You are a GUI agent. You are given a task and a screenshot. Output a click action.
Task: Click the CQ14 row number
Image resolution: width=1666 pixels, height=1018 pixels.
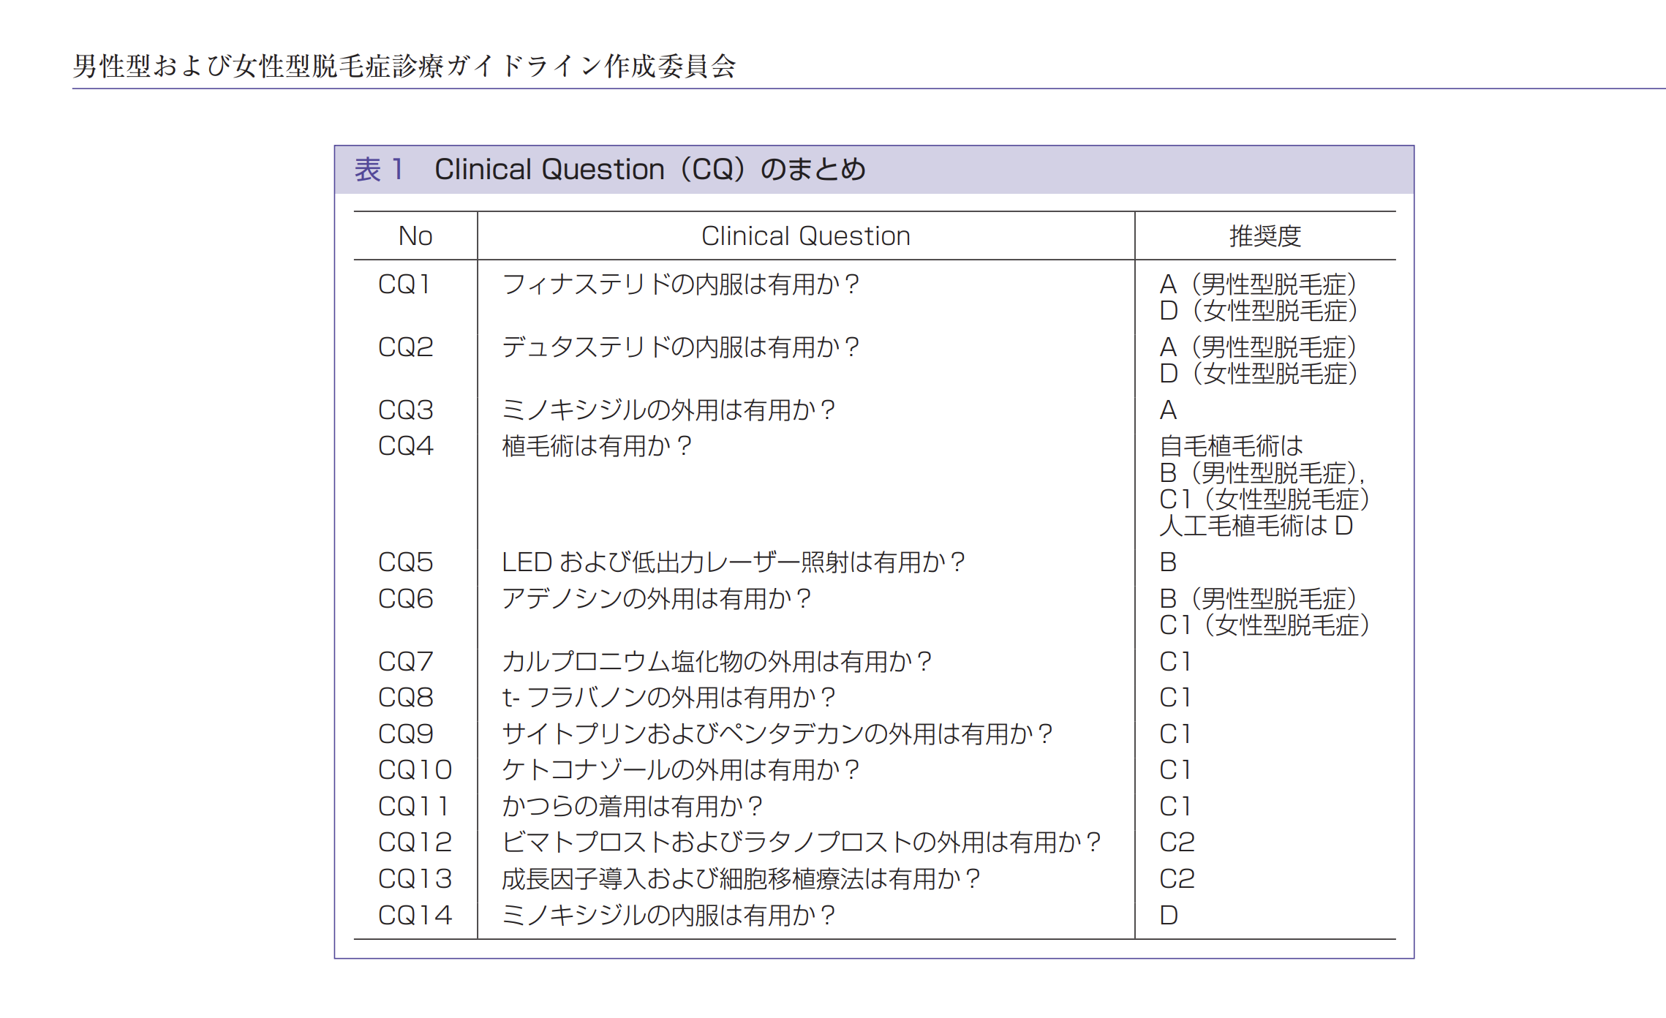(x=415, y=916)
